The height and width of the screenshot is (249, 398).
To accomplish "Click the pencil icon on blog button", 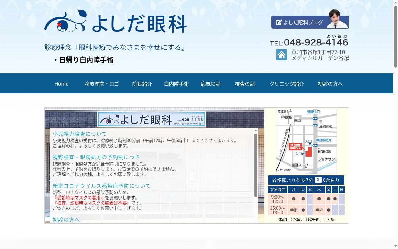I will tap(279, 22).
